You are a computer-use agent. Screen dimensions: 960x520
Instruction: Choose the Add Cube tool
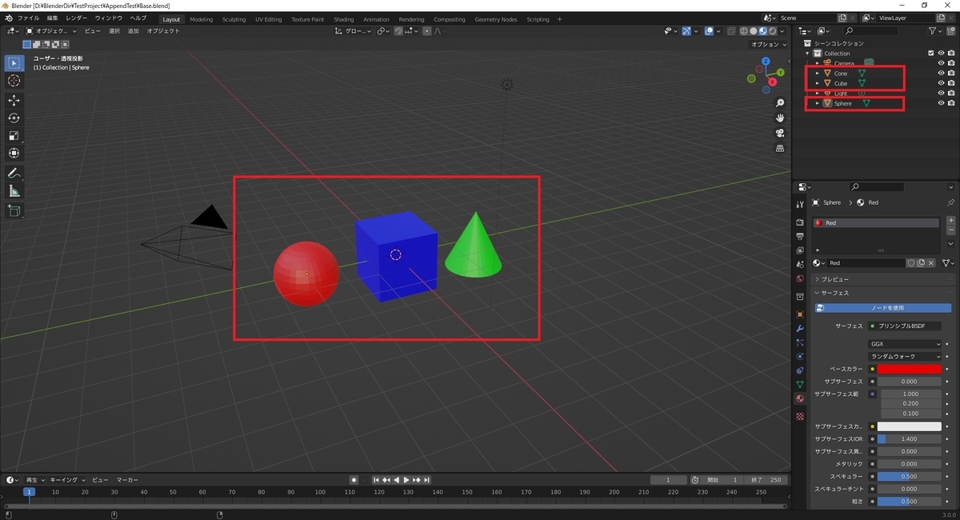(14, 210)
